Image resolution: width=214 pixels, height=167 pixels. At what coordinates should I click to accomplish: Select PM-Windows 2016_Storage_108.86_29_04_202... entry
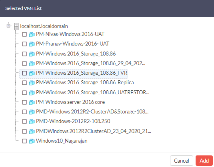coord(91,64)
